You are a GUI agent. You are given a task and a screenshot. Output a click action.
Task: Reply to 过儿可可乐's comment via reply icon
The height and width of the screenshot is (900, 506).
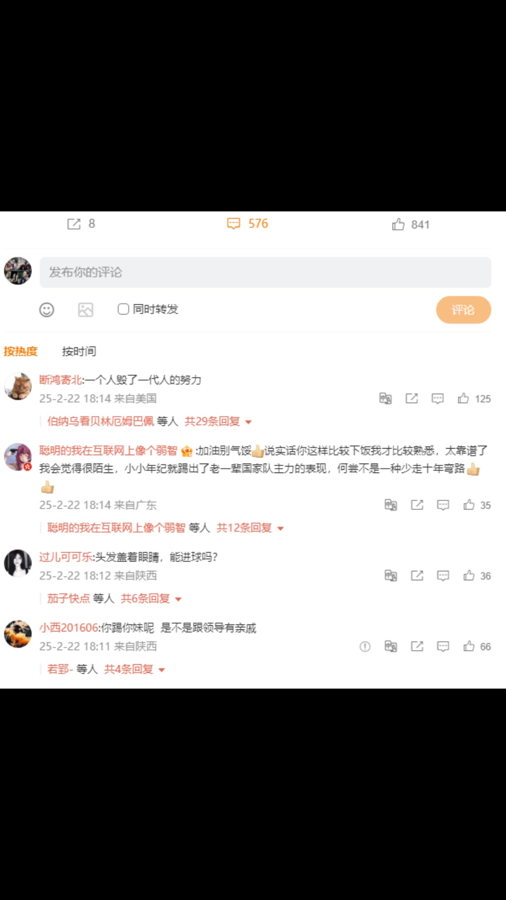tap(443, 576)
